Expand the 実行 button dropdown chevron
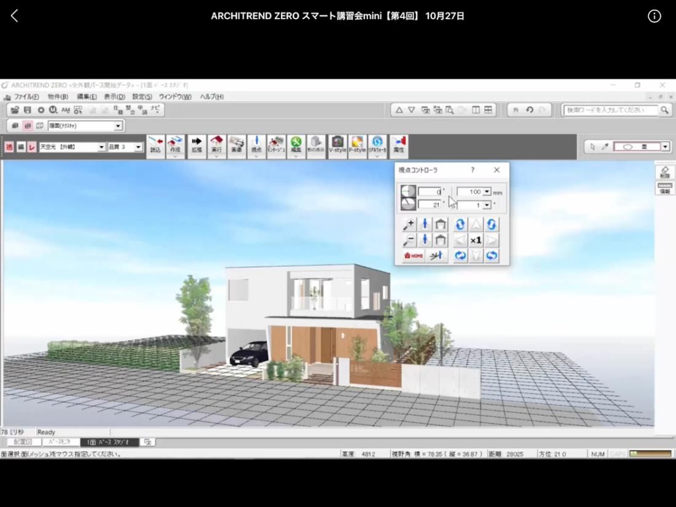Image resolution: width=676 pixels, height=507 pixels. 216,157
